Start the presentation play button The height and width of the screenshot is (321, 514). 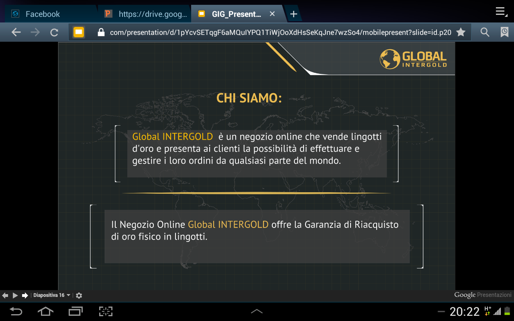(x=15, y=295)
